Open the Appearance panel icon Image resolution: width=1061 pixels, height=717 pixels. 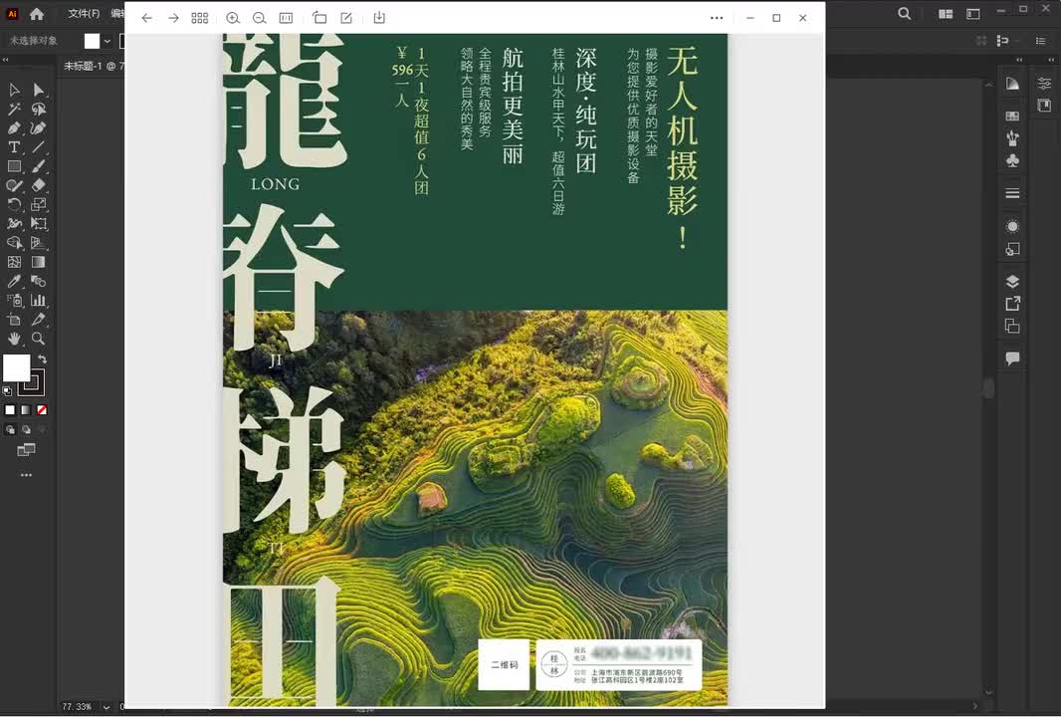[x=1012, y=226]
